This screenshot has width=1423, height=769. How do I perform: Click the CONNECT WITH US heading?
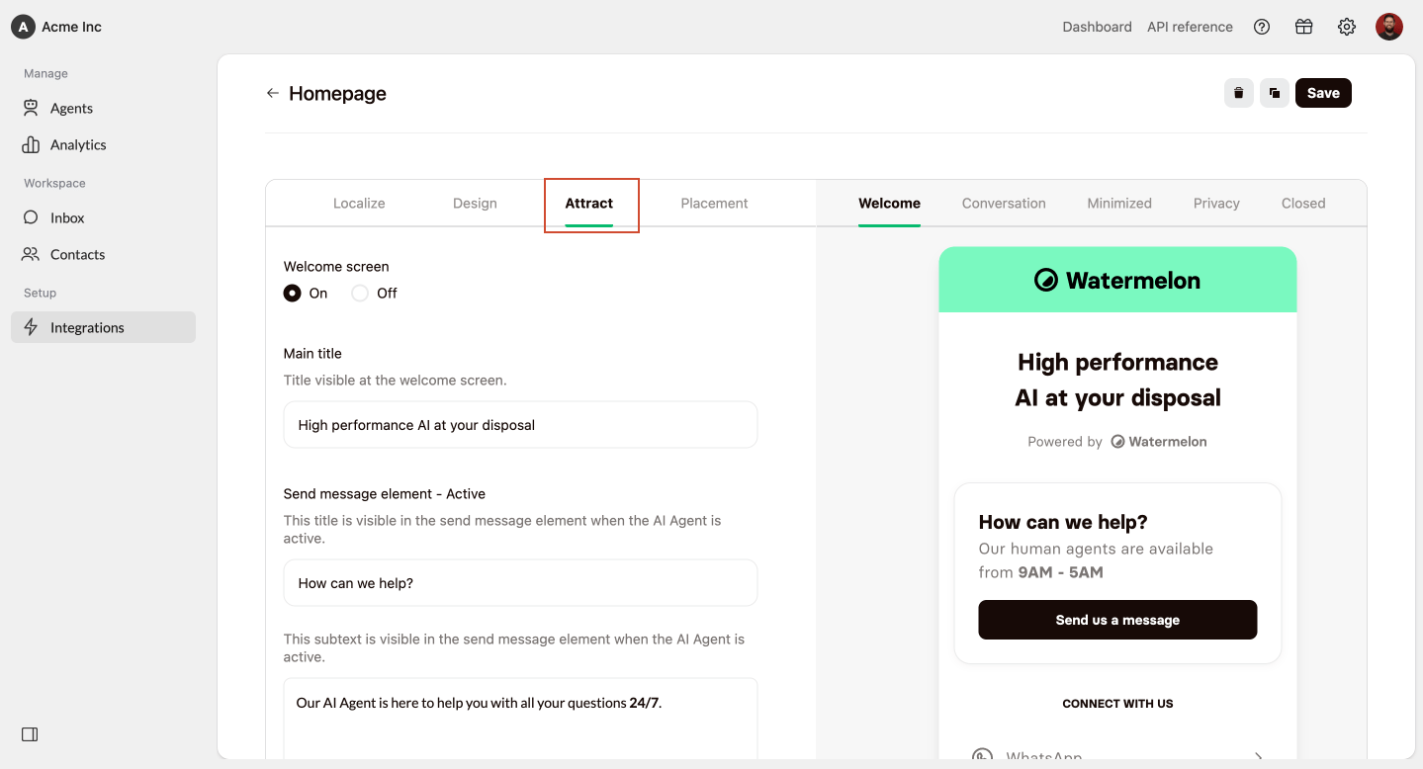coord(1117,704)
